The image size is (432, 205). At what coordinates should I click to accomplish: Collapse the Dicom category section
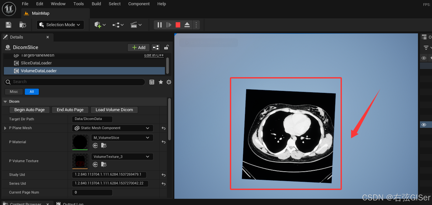pos(5,102)
